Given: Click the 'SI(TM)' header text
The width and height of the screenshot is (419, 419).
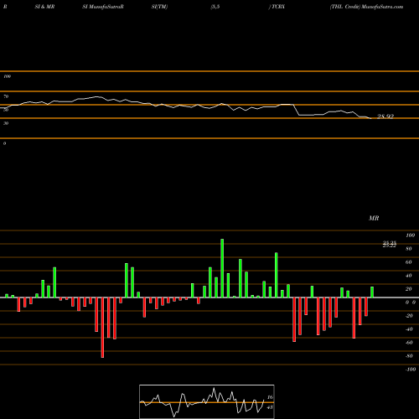Looking at the screenshot, I should point(159,7).
